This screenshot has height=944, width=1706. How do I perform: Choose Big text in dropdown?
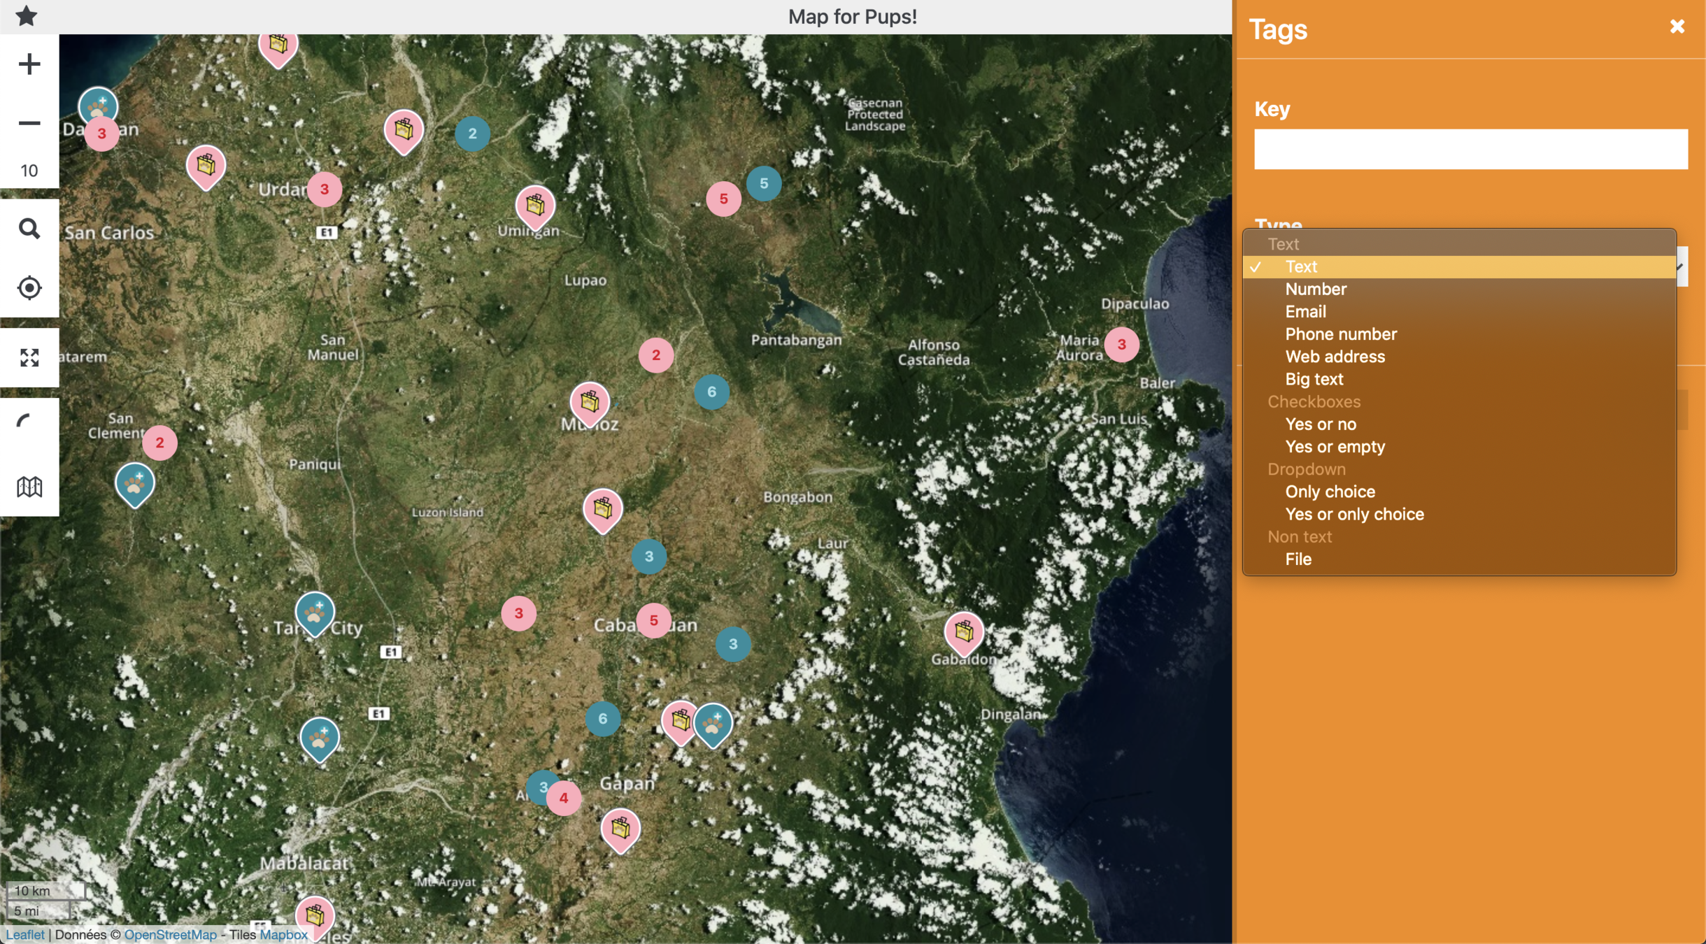click(x=1314, y=379)
